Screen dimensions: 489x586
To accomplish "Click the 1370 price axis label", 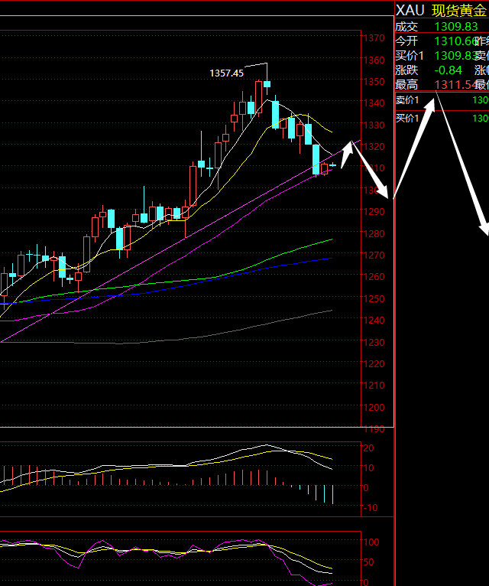I will (x=374, y=38).
